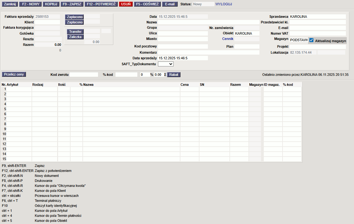Image resolution: width=354 pixels, height=224 pixels.
Task: Open the Cennik link
Action: pyautogui.click(x=228, y=39)
